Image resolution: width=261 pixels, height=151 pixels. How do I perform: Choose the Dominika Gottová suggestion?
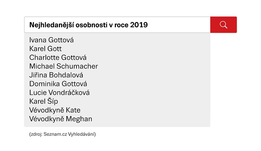pos(58,84)
